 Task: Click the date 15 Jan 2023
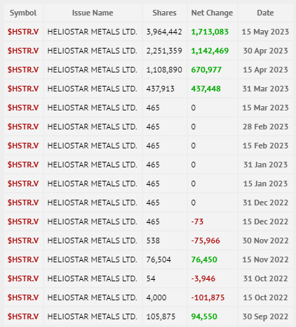pyautogui.click(x=265, y=184)
